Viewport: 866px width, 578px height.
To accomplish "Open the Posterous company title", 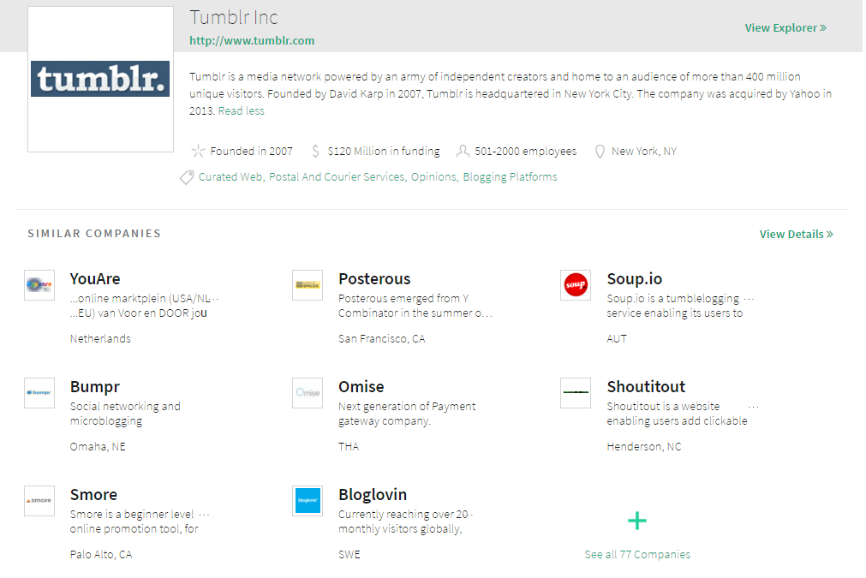I will 374,279.
